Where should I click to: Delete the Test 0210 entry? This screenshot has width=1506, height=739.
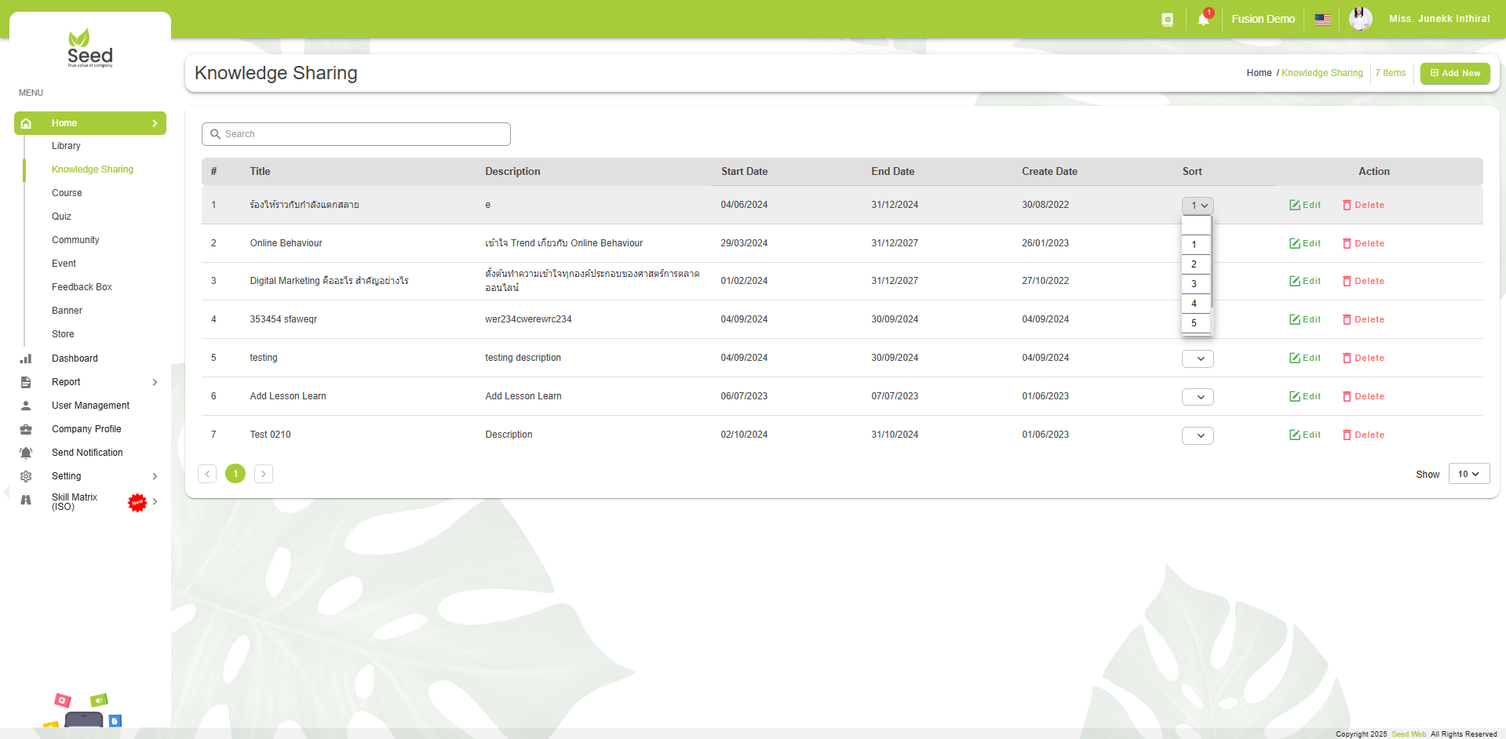tap(1363, 435)
